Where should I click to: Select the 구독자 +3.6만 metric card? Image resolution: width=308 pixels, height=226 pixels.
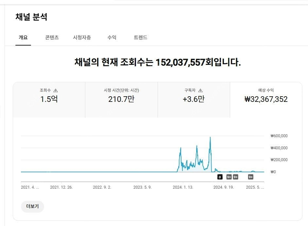194,99
